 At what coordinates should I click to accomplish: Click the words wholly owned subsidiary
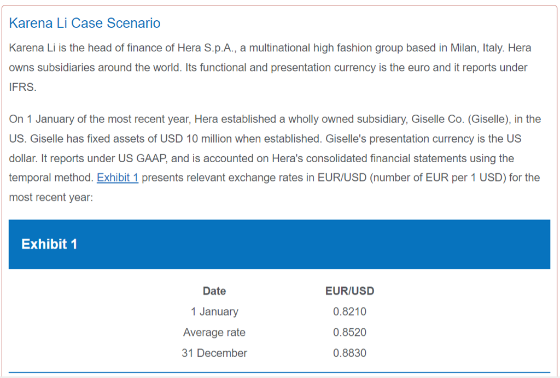click(347, 119)
